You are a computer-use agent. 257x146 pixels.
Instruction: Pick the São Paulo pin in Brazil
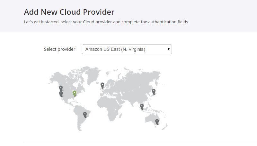(85, 115)
